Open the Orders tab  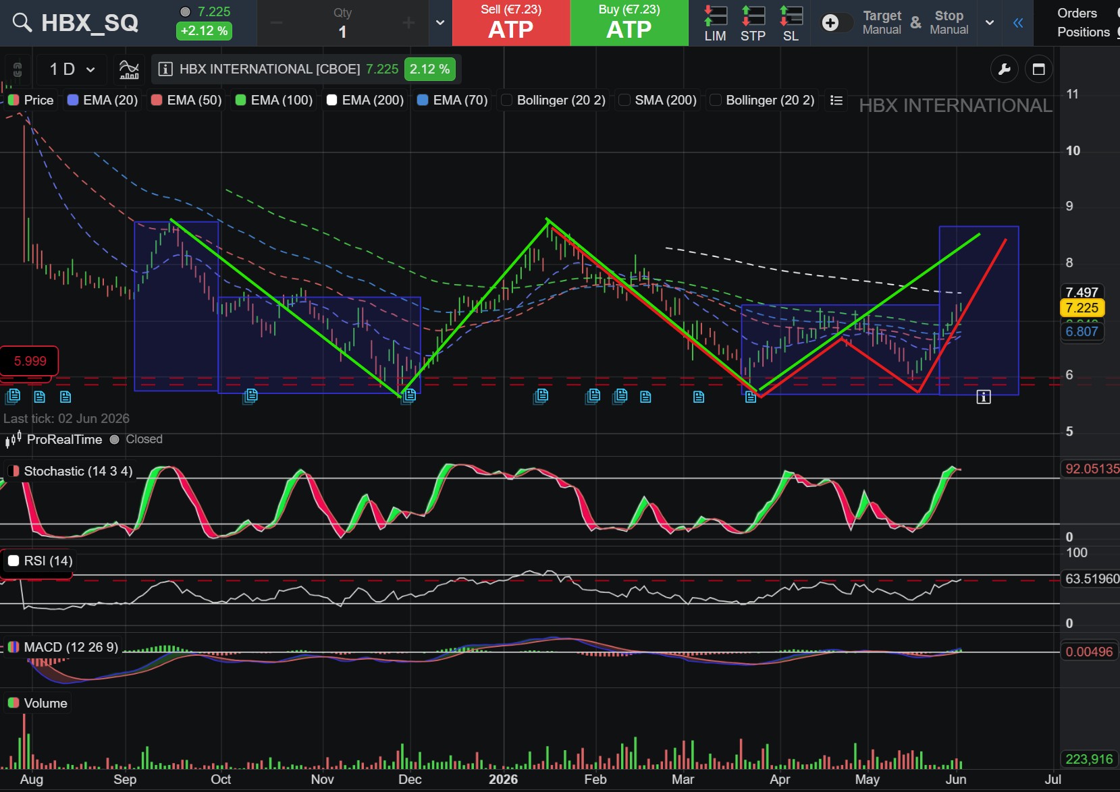pyautogui.click(x=1077, y=13)
